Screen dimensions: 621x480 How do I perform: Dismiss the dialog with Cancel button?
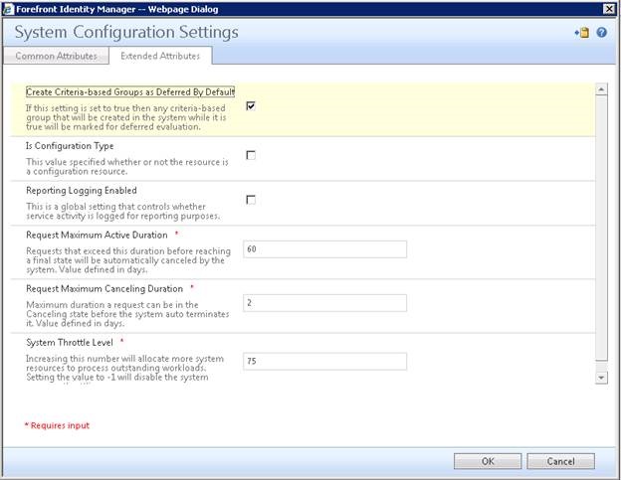(561, 461)
